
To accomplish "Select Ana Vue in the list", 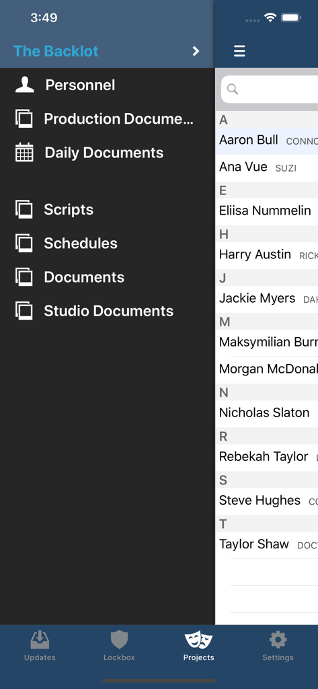I will pyautogui.click(x=267, y=168).
